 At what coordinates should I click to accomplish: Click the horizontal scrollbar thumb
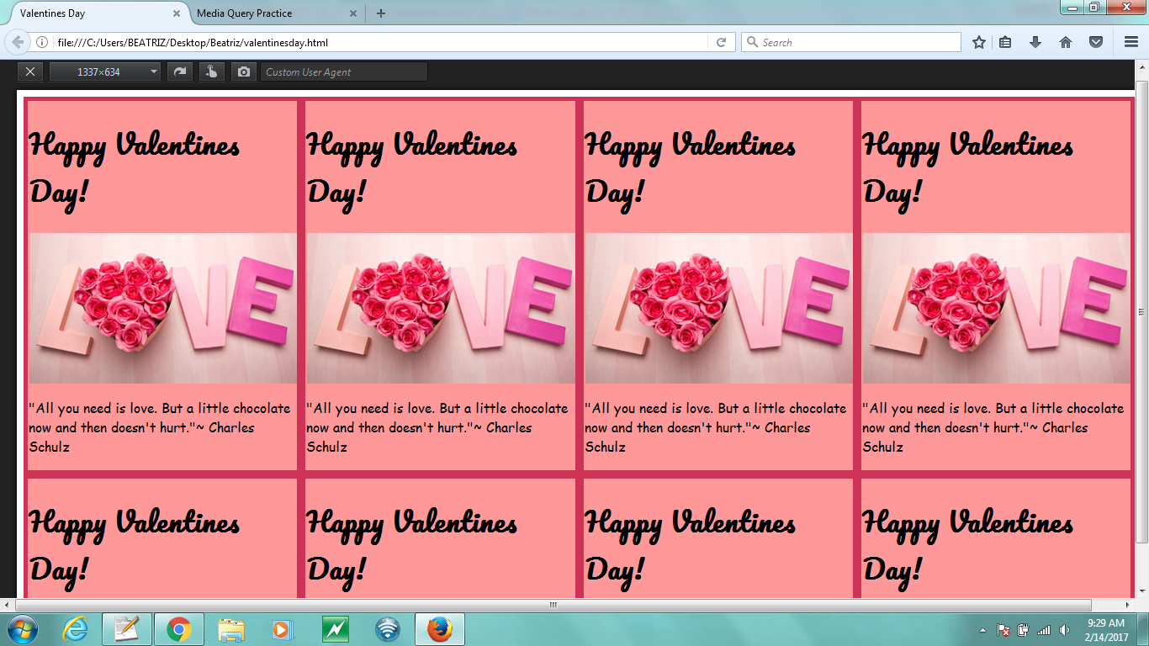[553, 605]
